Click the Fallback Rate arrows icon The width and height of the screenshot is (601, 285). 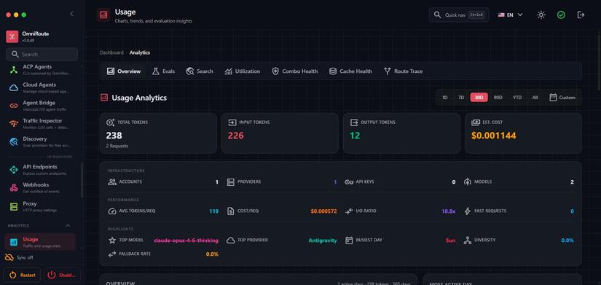[x=112, y=254]
